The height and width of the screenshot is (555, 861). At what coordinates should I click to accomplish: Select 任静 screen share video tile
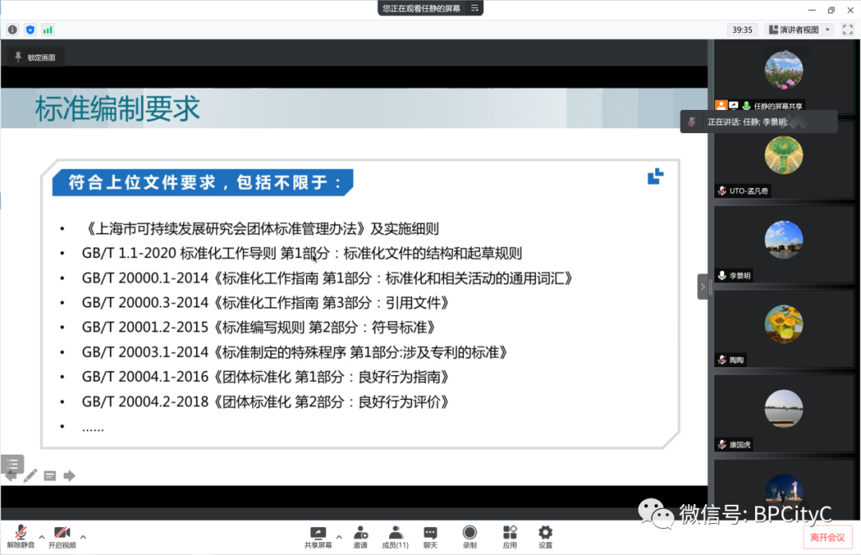coord(784,76)
